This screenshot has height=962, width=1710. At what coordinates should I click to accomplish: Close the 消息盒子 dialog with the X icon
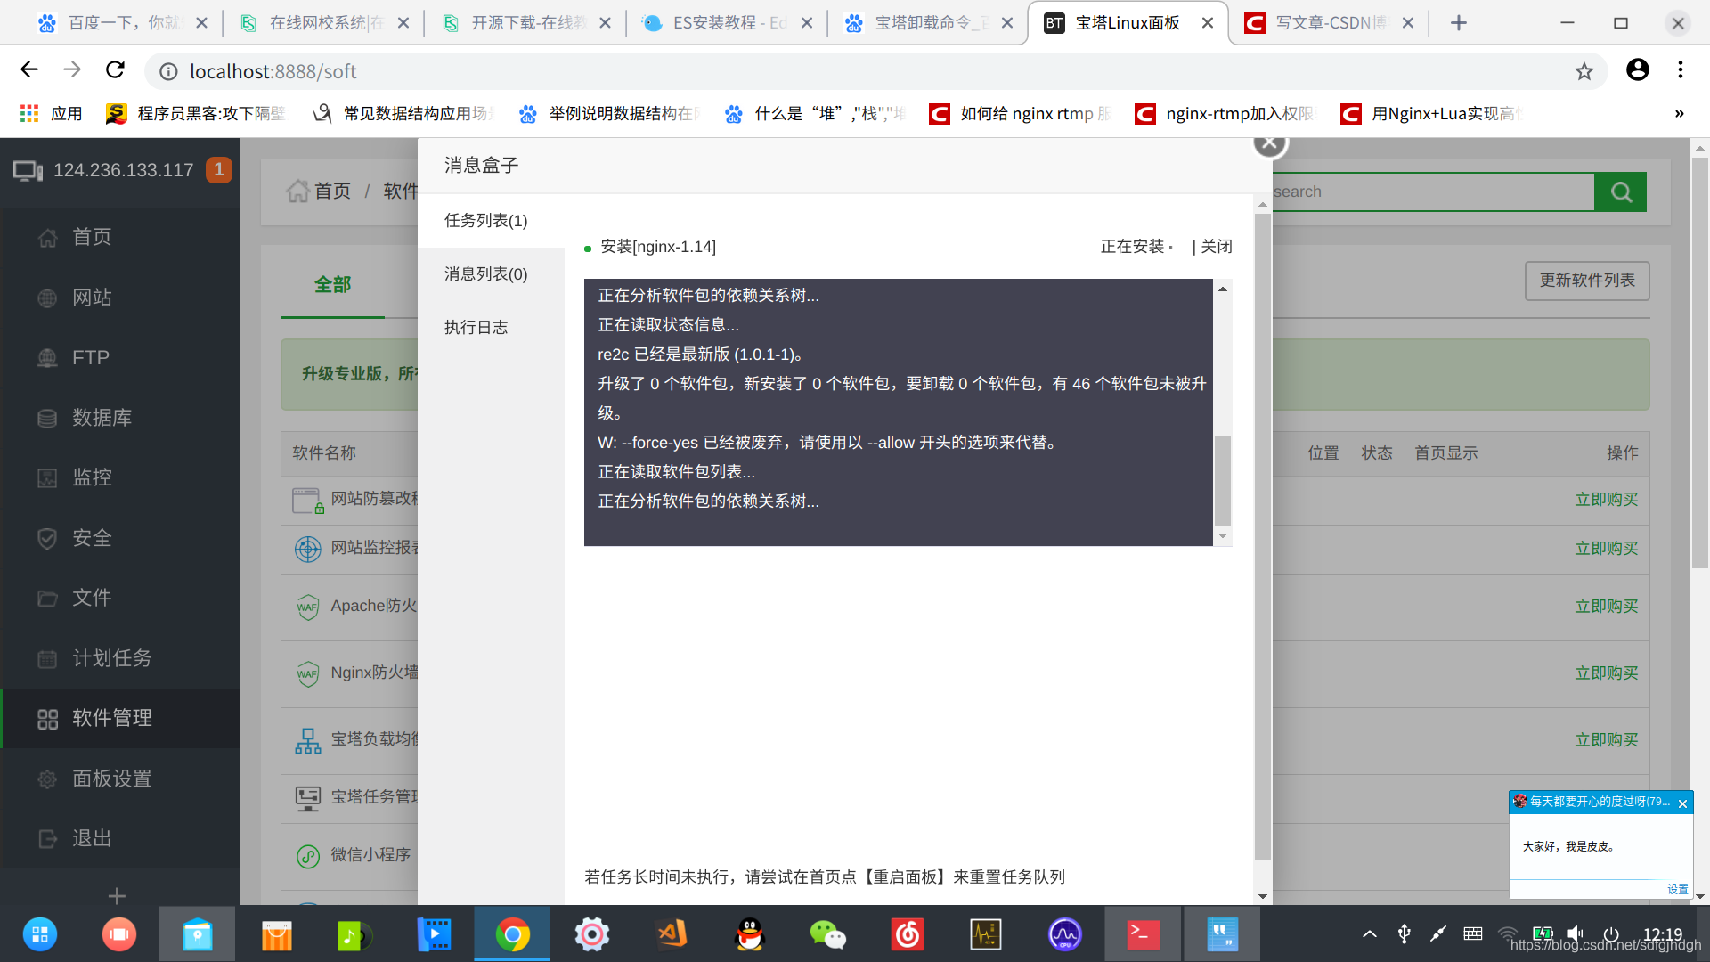click(1270, 143)
